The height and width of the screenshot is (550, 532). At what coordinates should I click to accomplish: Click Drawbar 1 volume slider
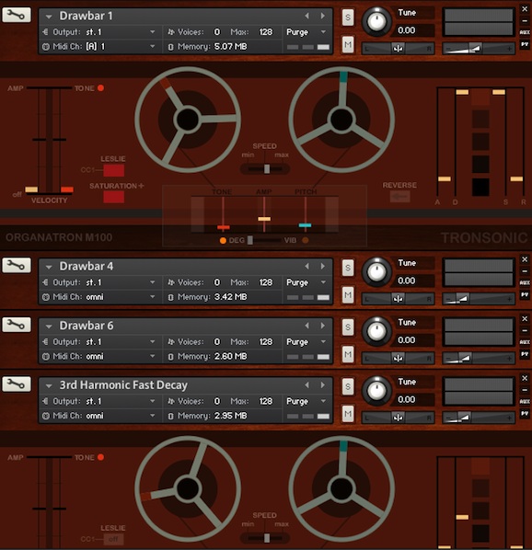click(479, 49)
